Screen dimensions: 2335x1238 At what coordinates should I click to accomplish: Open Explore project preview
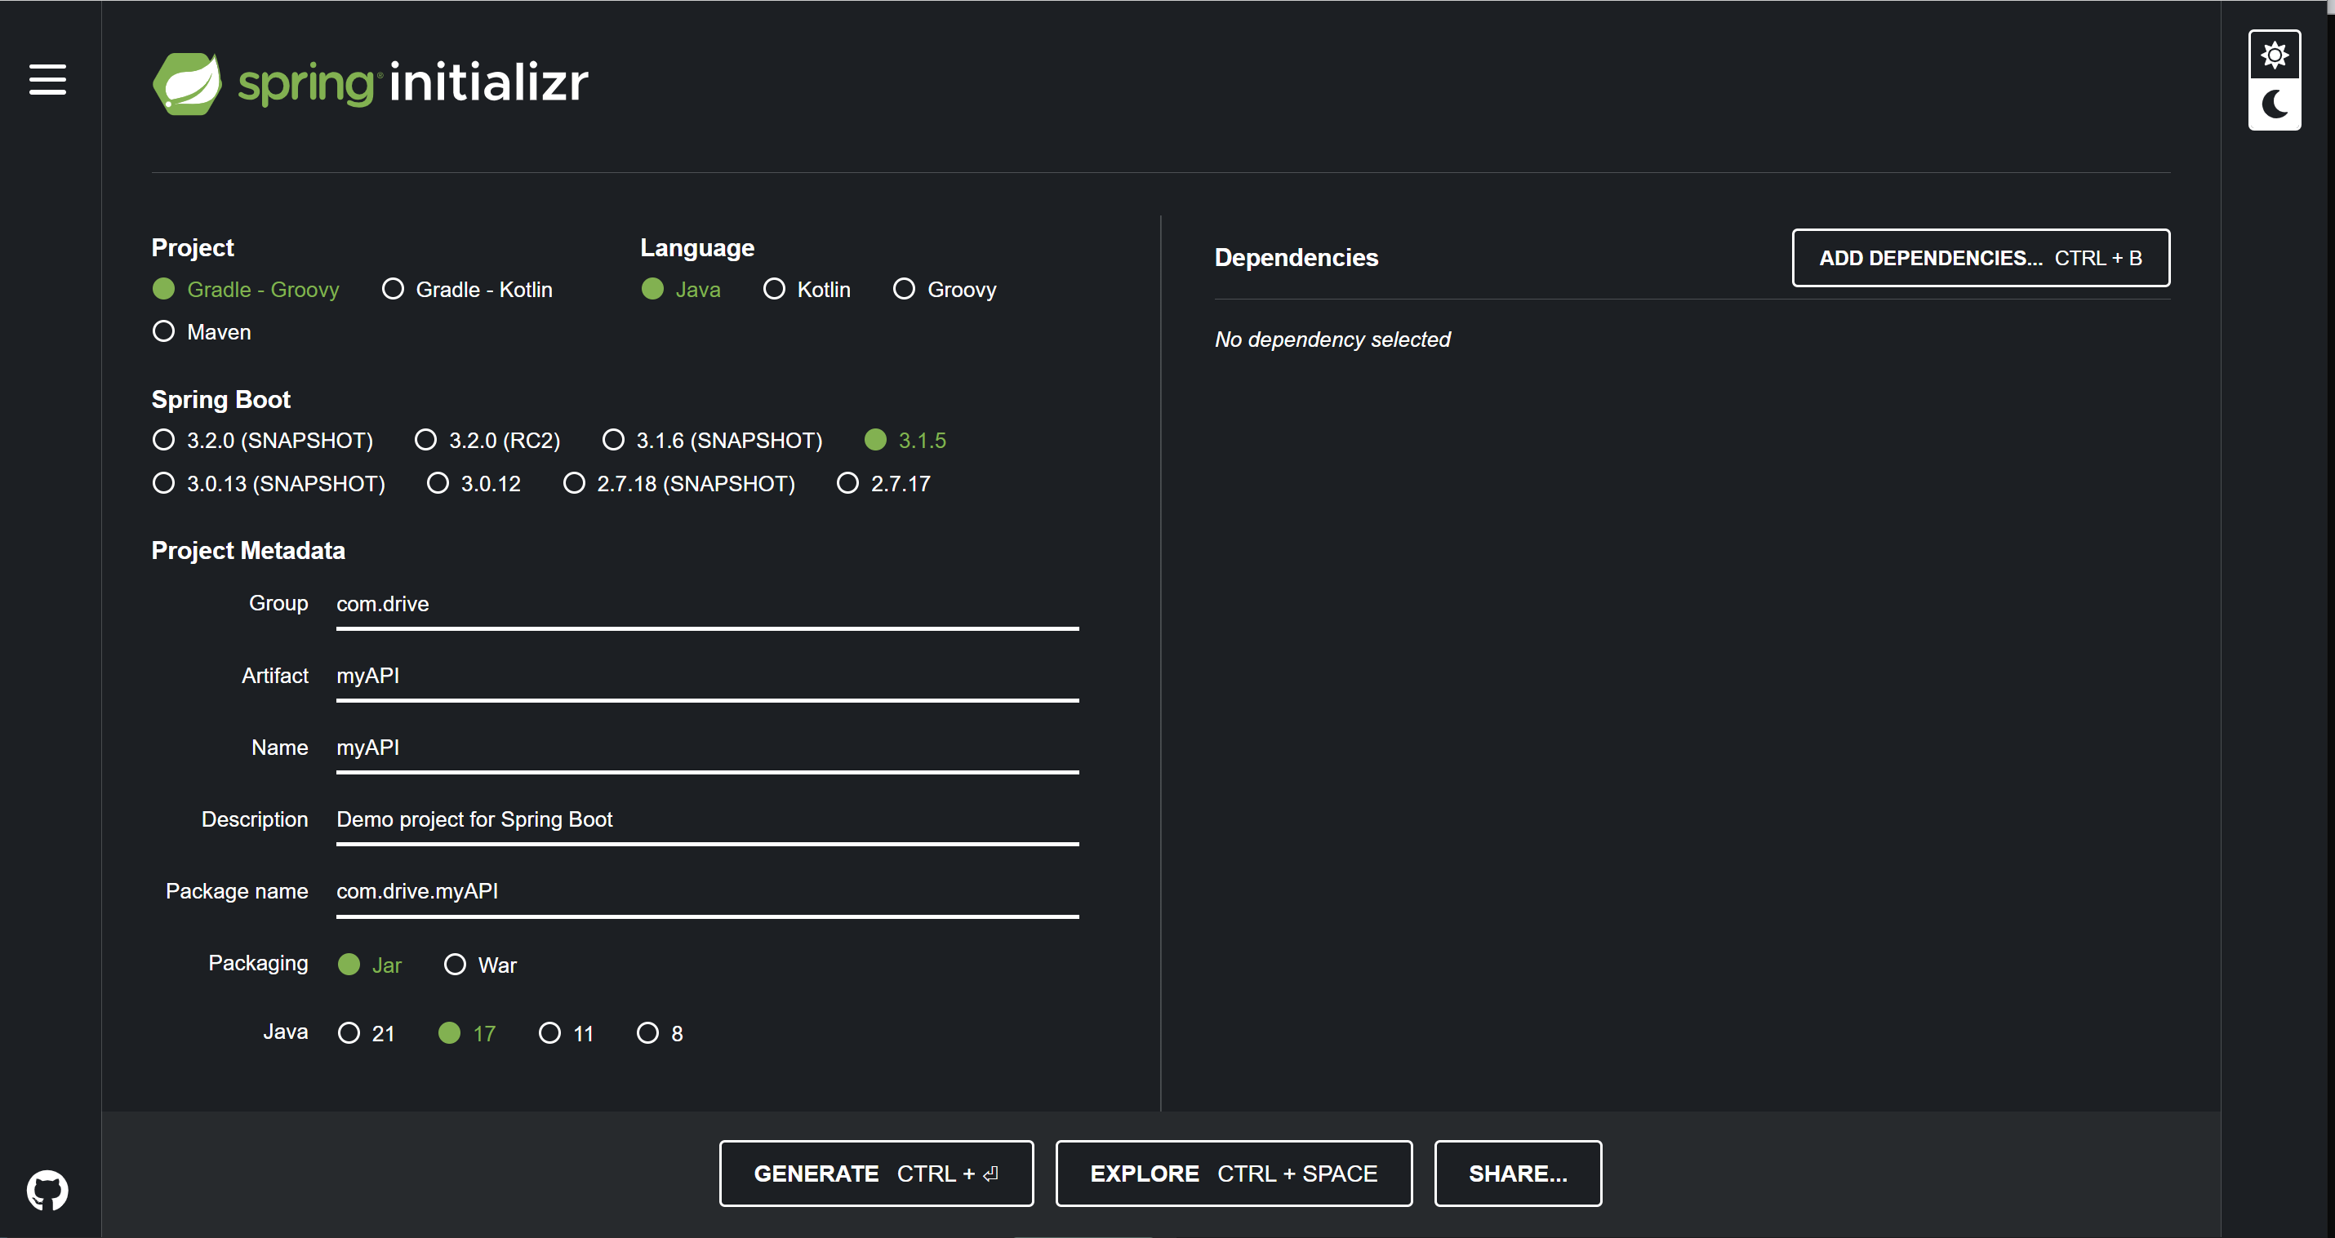[x=1233, y=1173]
